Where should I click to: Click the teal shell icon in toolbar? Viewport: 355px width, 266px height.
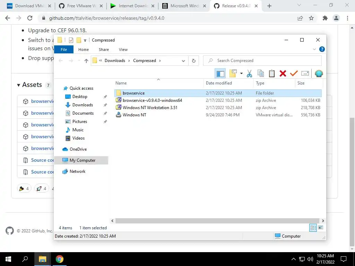click(x=319, y=73)
